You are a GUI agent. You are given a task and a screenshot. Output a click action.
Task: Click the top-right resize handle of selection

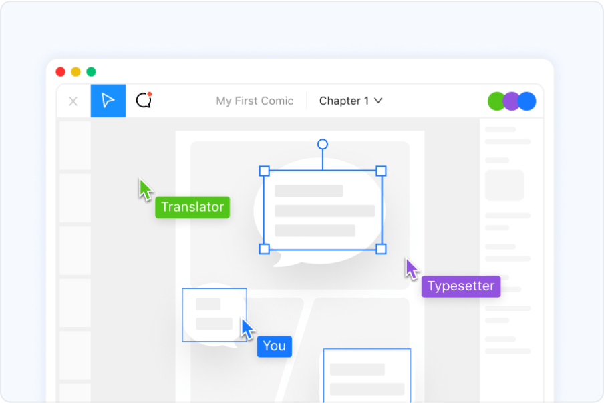381,171
